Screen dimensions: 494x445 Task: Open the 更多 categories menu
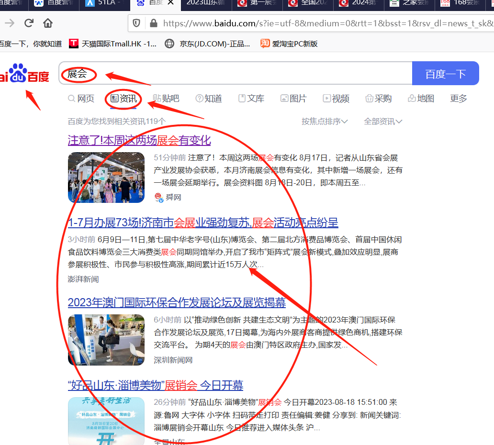click(x=459, y=99)
